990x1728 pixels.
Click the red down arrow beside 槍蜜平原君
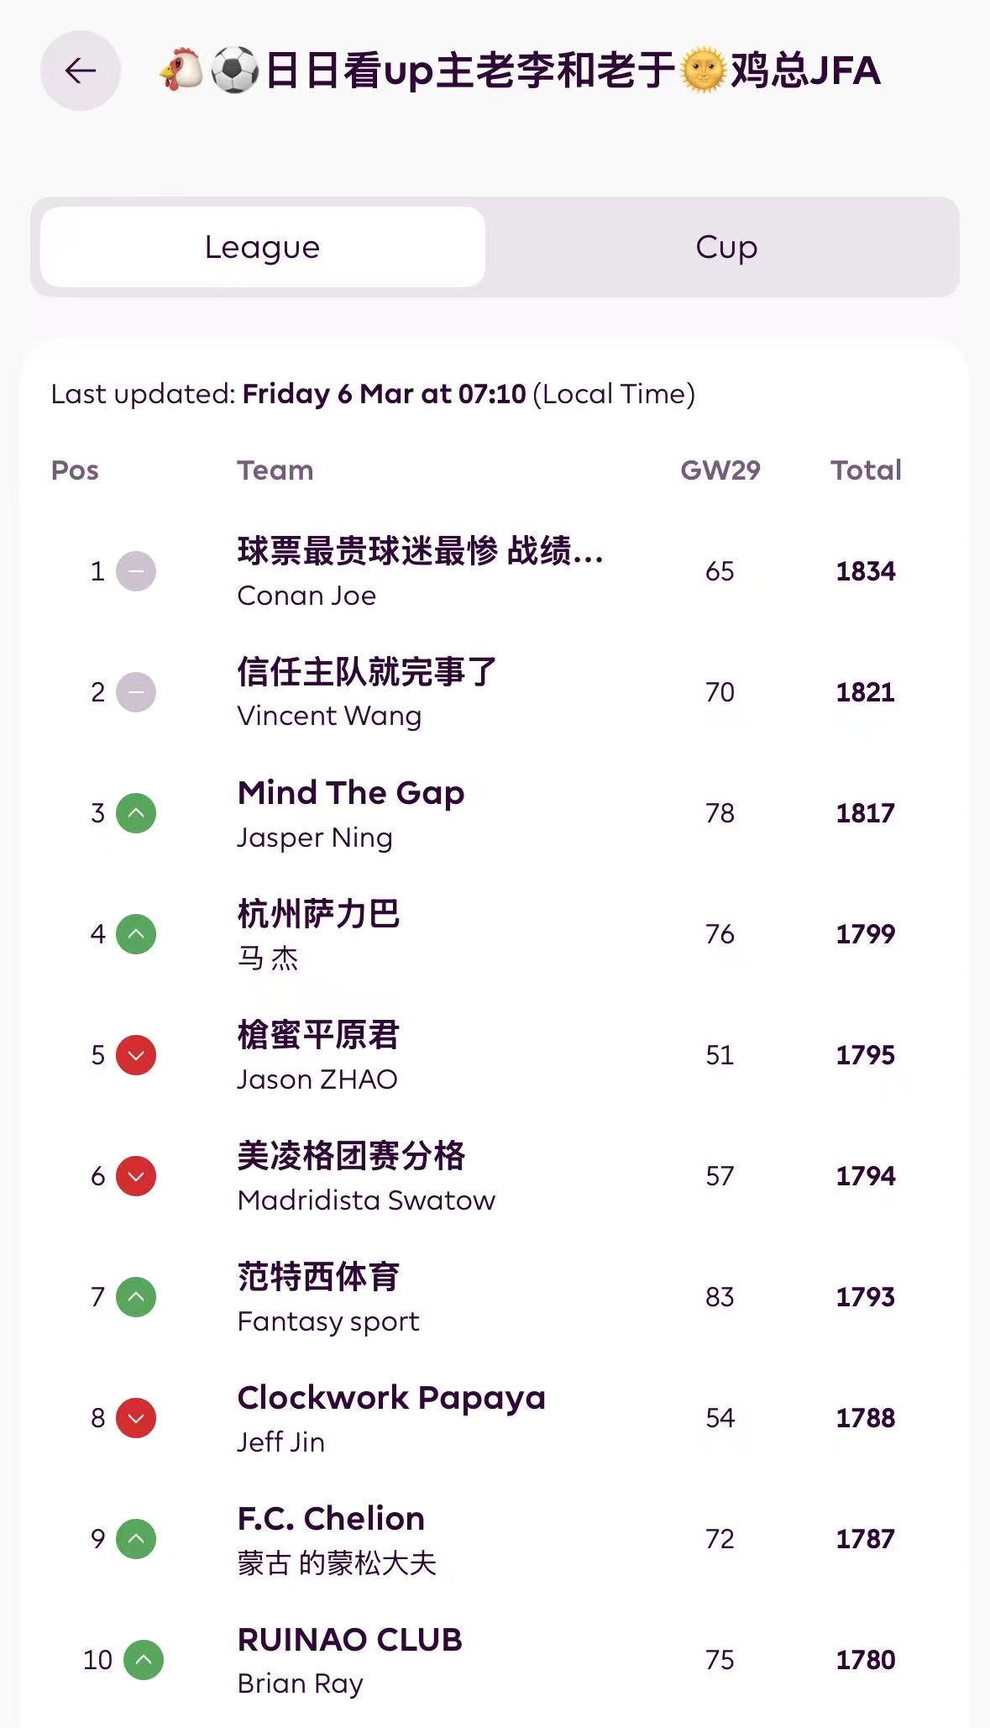(136, 1055)
